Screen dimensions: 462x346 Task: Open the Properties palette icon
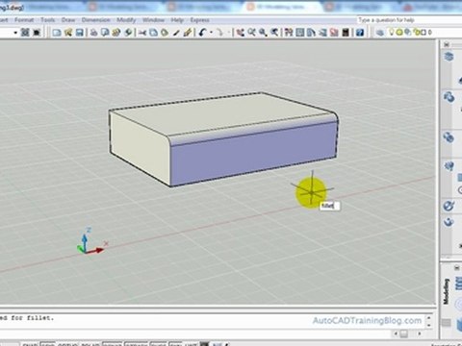coord(289,33)
